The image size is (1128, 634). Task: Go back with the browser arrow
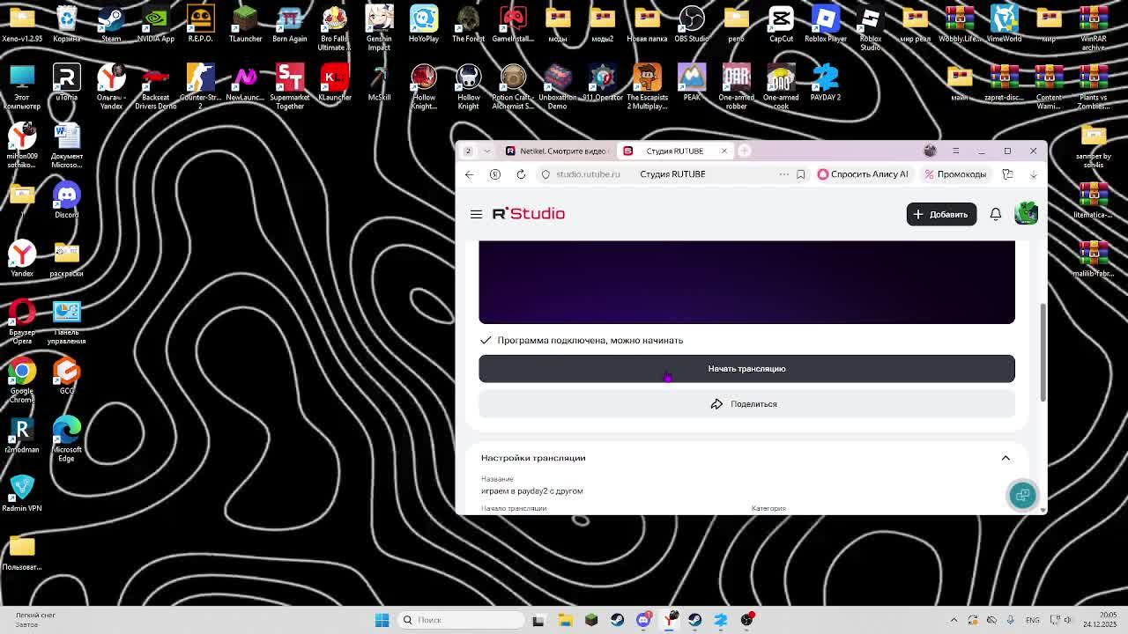(x=469, y=174)
